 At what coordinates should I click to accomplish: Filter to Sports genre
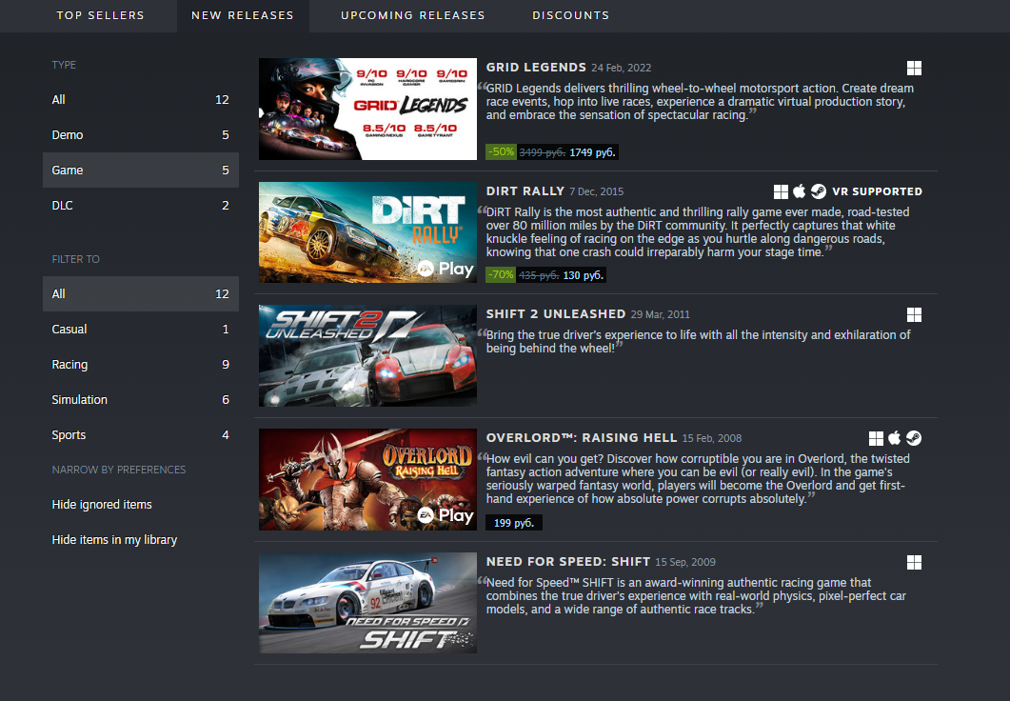tap(141, 435)
